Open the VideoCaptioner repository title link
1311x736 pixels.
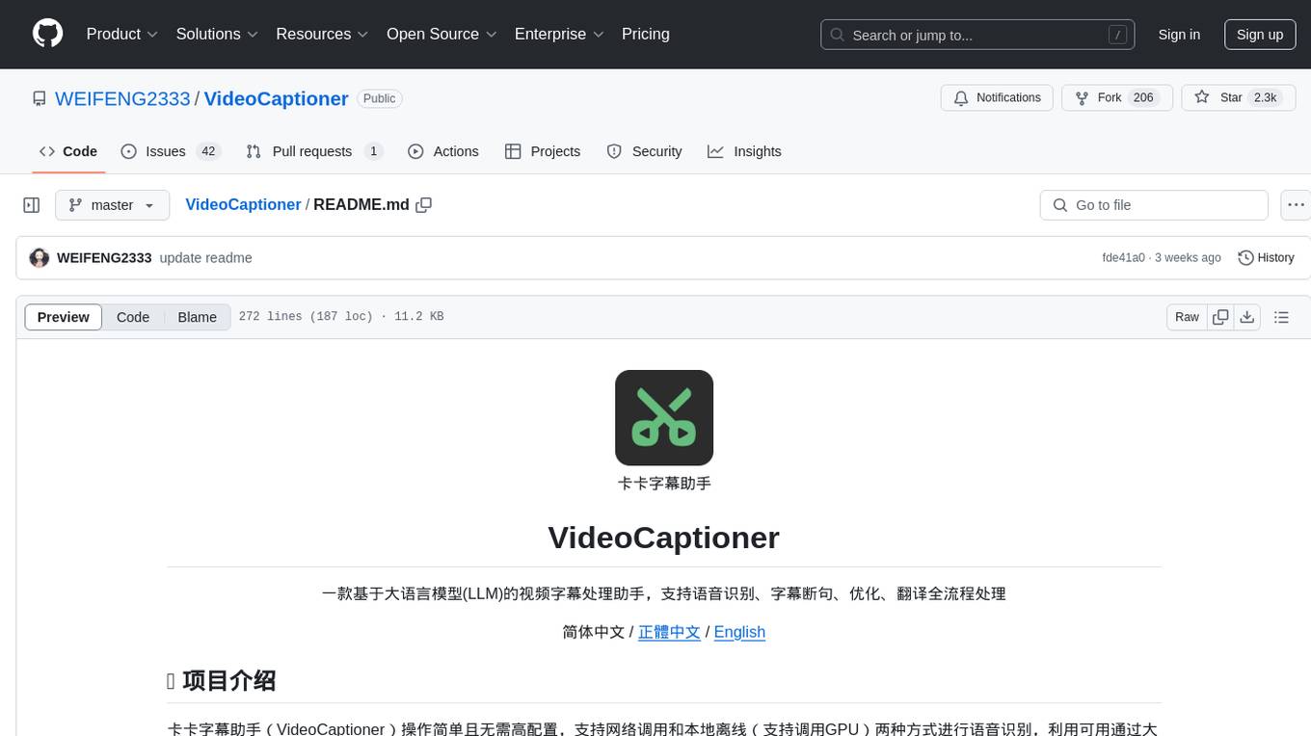[x=276, y=98]
